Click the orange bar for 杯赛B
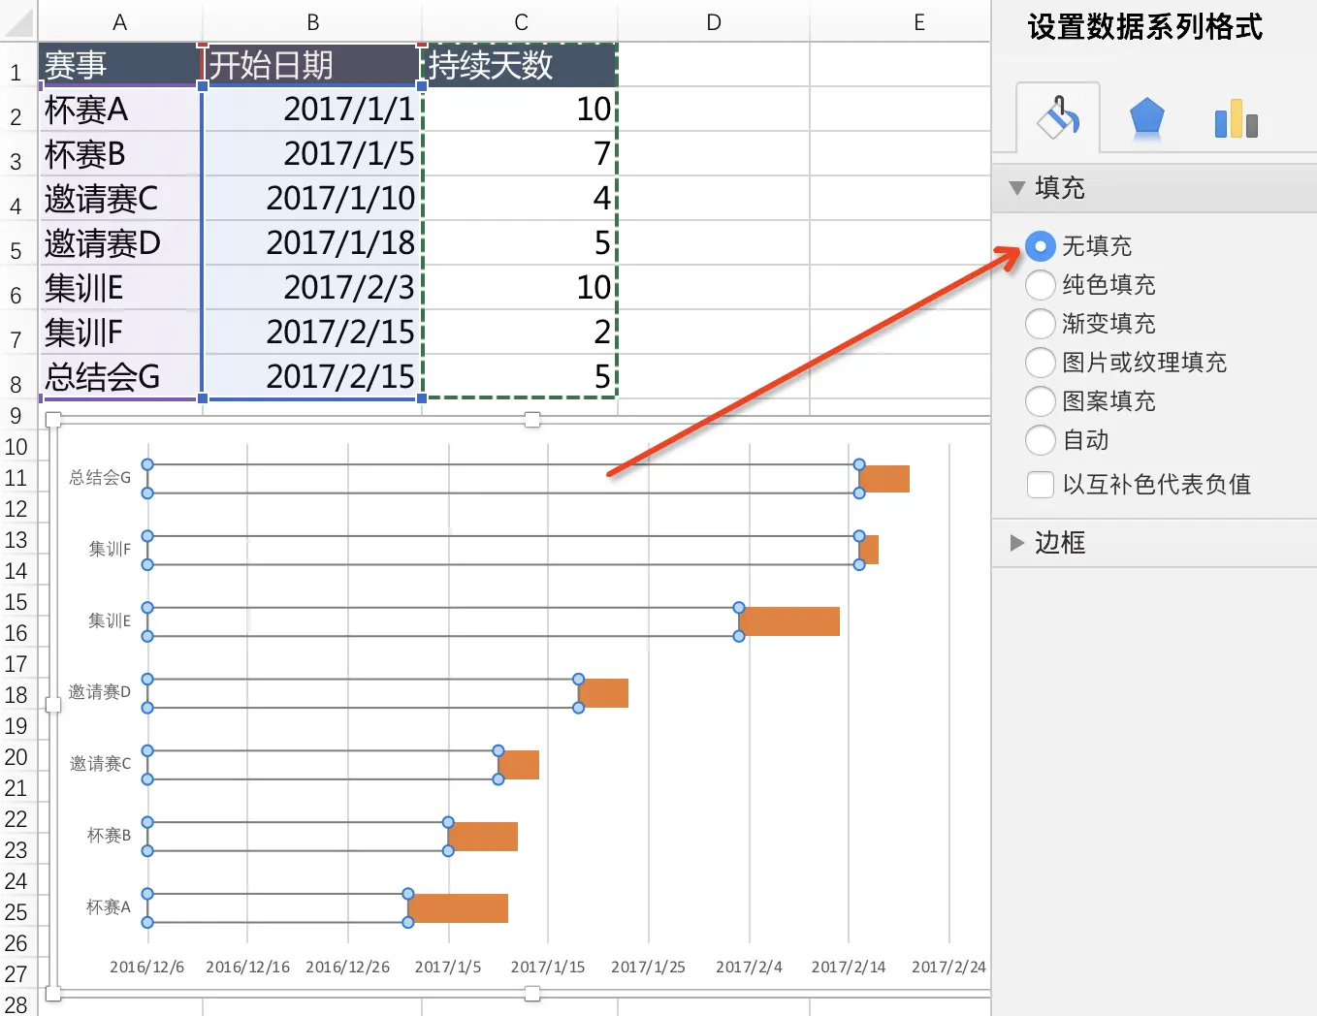 coord(483,837)
